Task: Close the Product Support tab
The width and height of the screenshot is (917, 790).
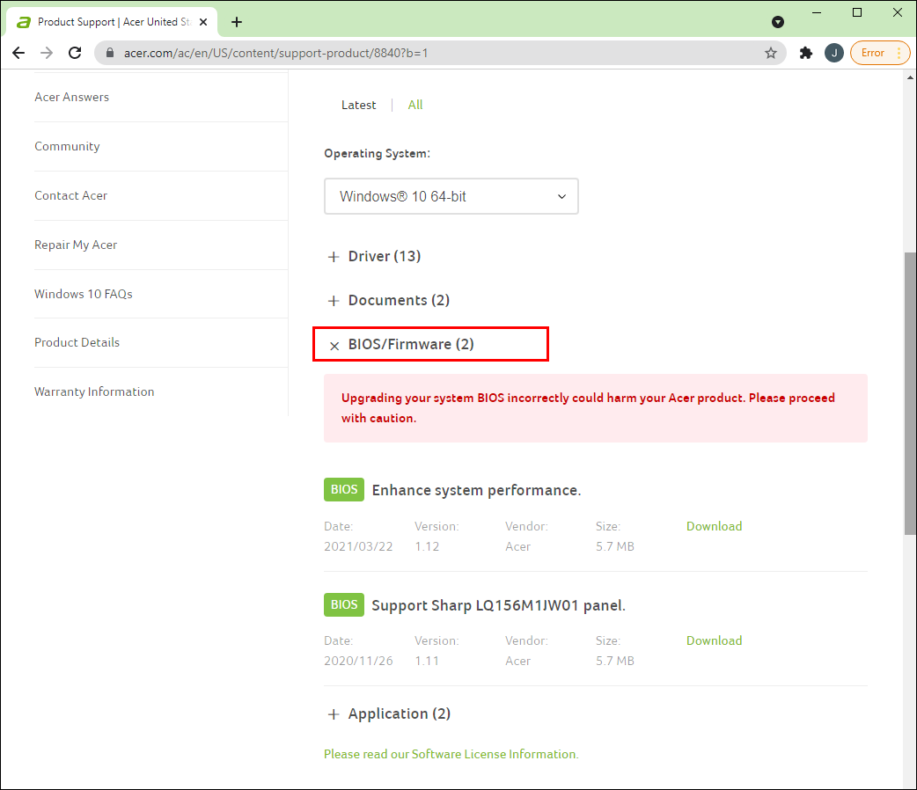Action: coord(203,22)
